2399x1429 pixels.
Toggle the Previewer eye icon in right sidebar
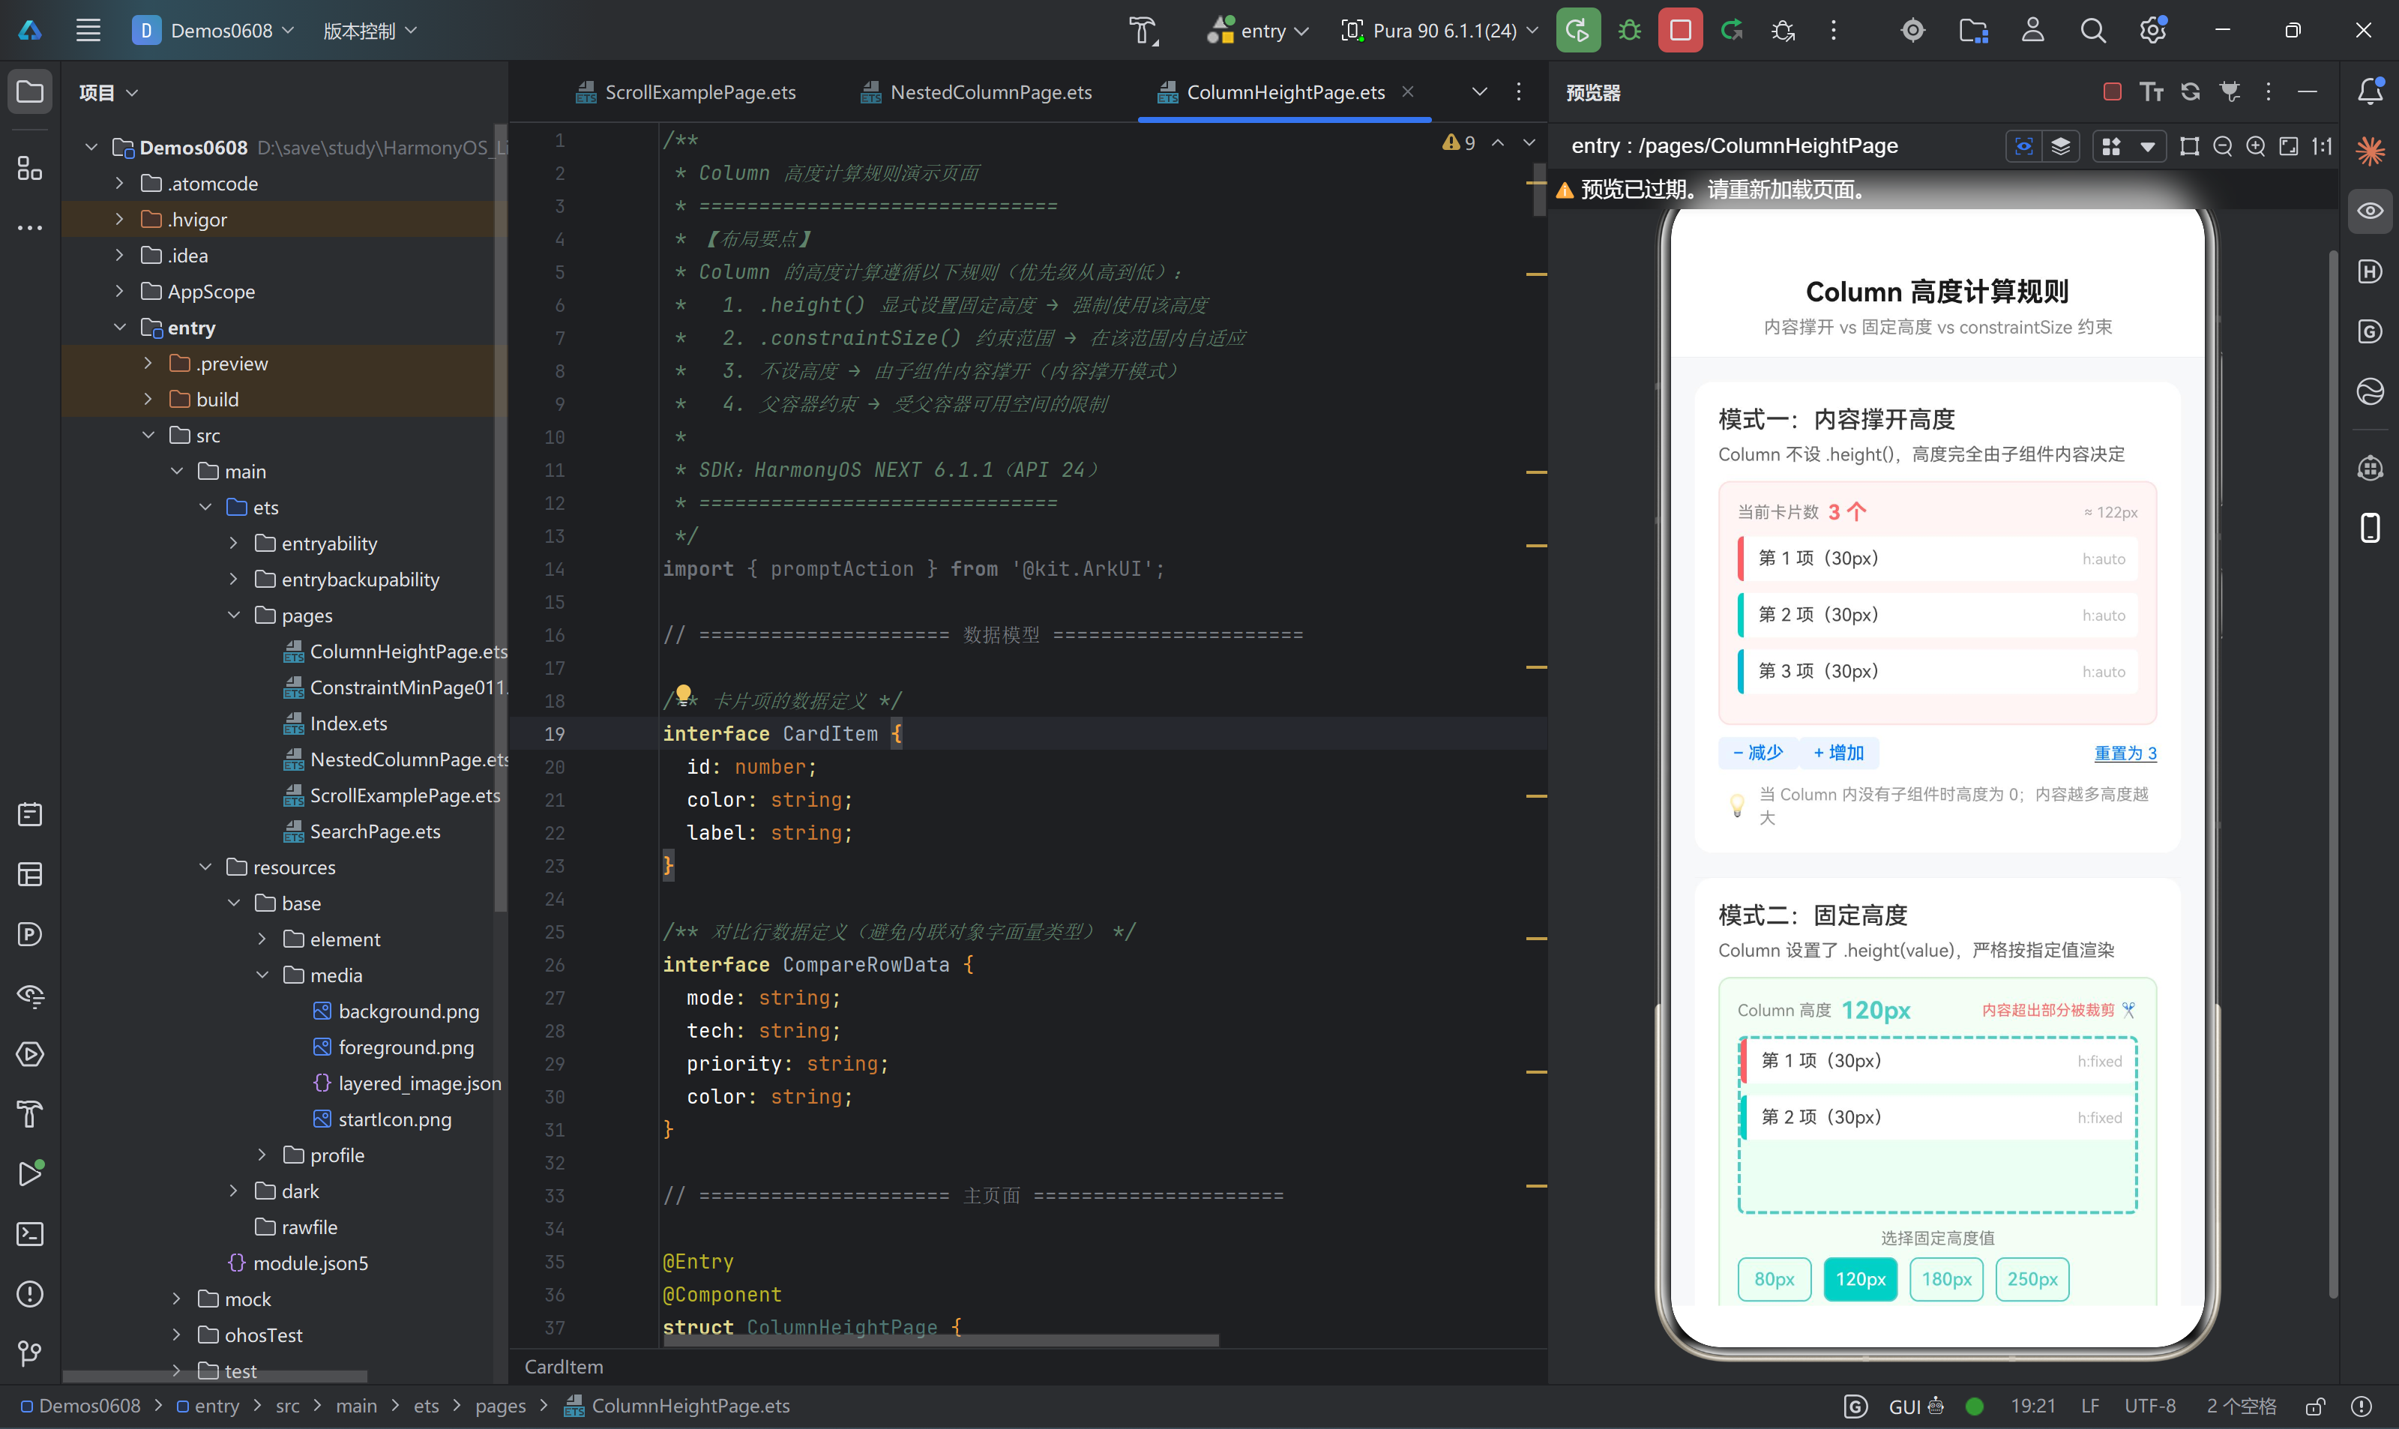tap(2369, 211)
